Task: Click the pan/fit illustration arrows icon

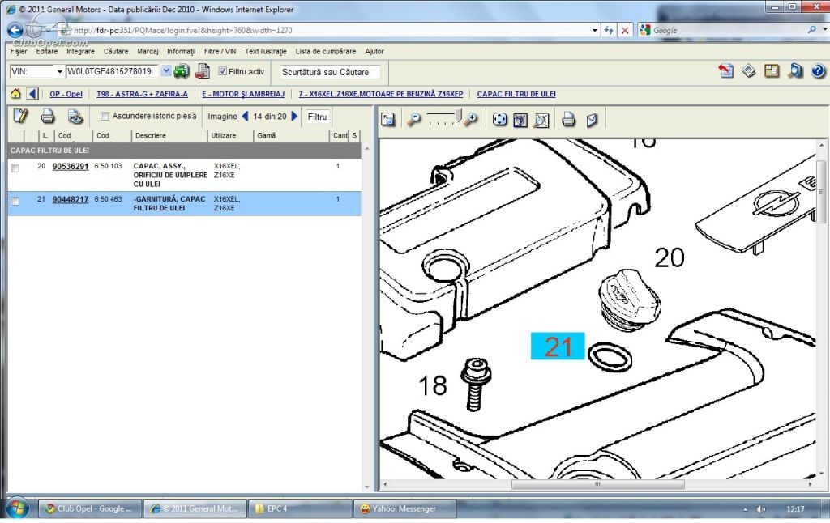Action: (499, 120)
